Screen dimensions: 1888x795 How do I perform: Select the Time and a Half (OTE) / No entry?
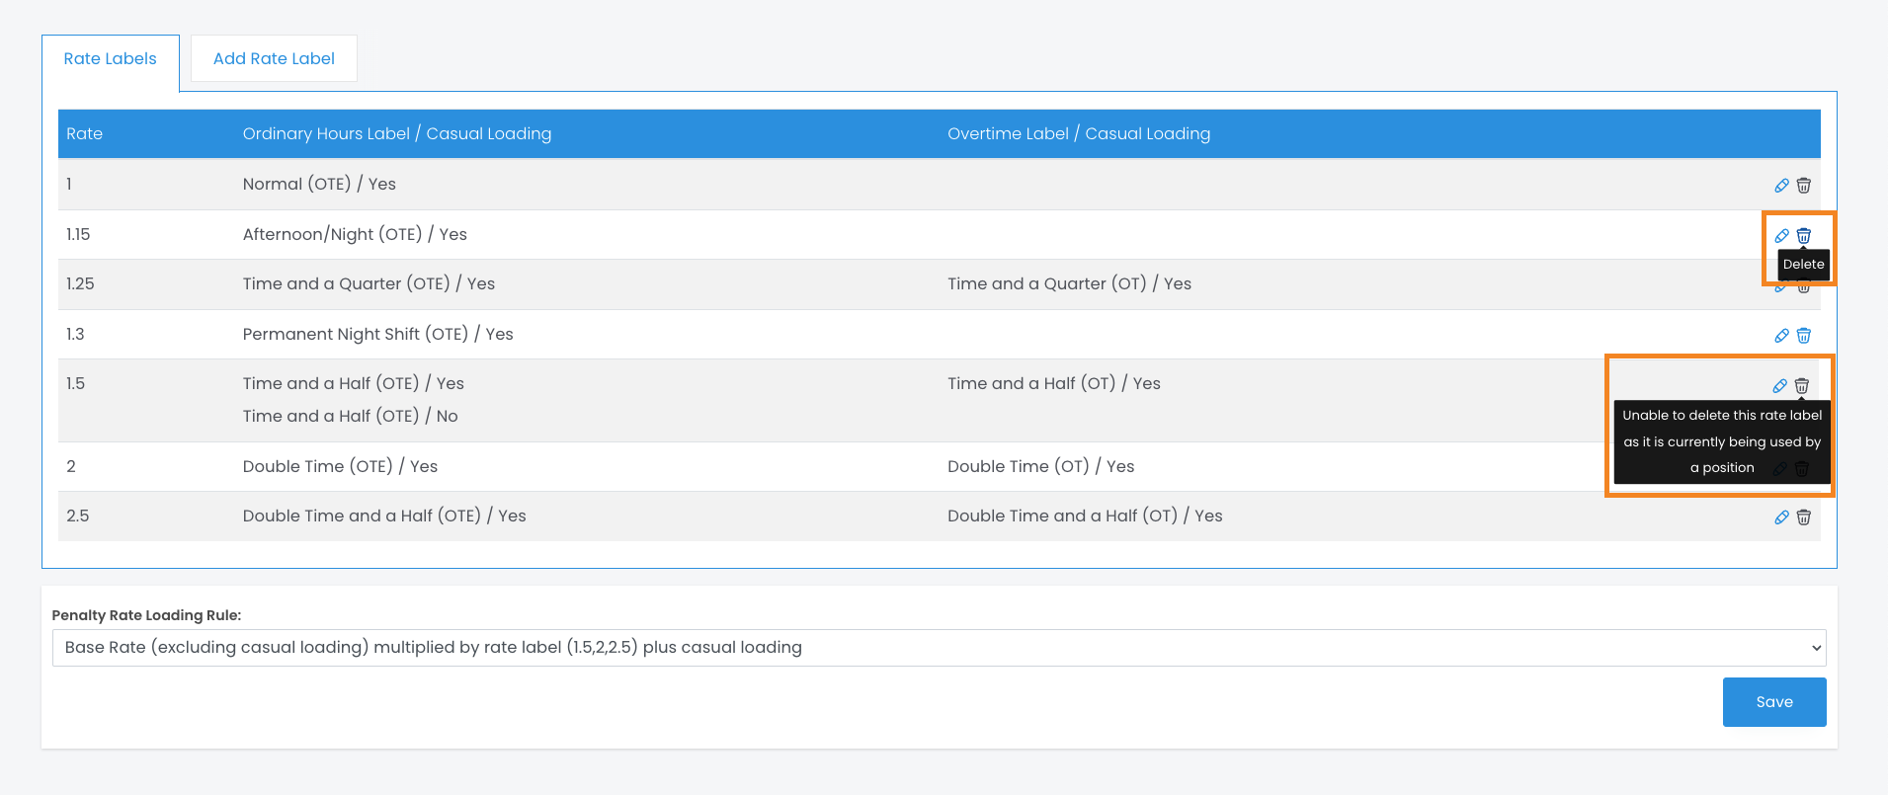pyautogui.click(x=350, y=417)
